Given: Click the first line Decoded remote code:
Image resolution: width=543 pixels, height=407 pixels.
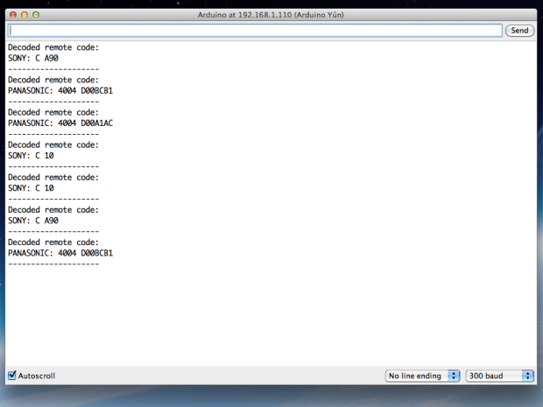Looking at the screenshot, I should tap(53, 47).
